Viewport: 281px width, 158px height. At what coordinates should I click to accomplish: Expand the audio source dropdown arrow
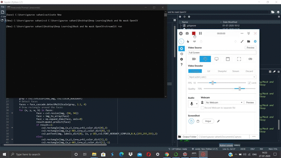coord(197,104)
